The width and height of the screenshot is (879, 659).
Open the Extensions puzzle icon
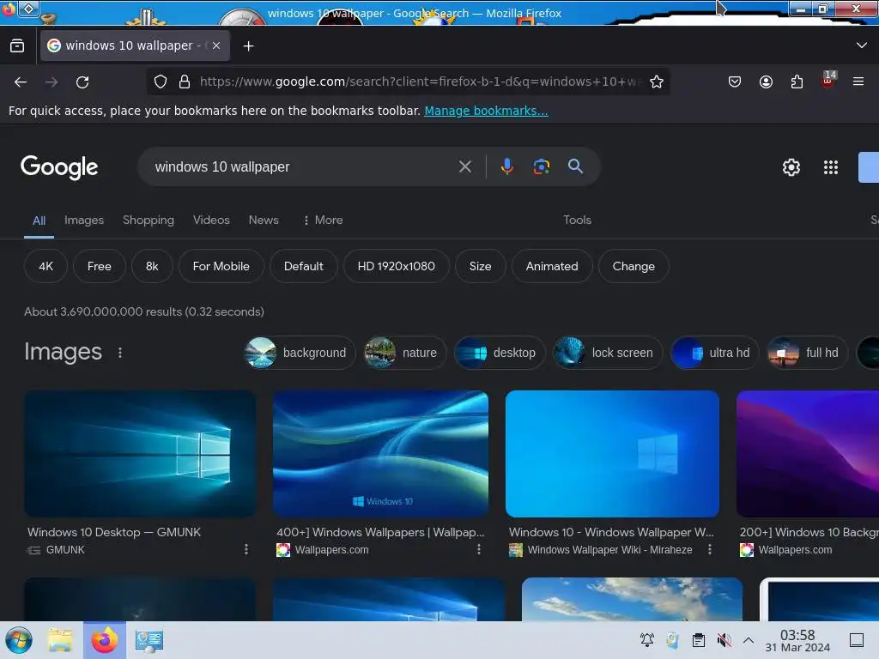(797, 82)
